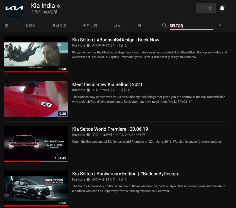The width and height of the screenshot is (236, 208).
Task: Open title 'Meet the all-new Kia Seltos | 2021'
Action: click(x=107, y=84)
